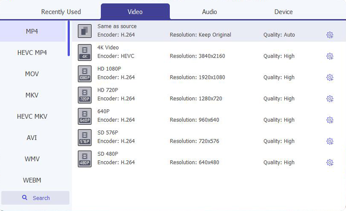The height and width of the screenshot is (211, 346).
Task: Click the format list scrollbar thumb
Action: 68,38
